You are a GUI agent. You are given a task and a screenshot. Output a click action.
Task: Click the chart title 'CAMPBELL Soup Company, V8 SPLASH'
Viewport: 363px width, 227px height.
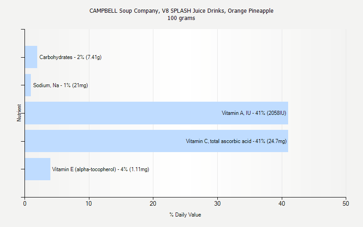coord(181,11)
